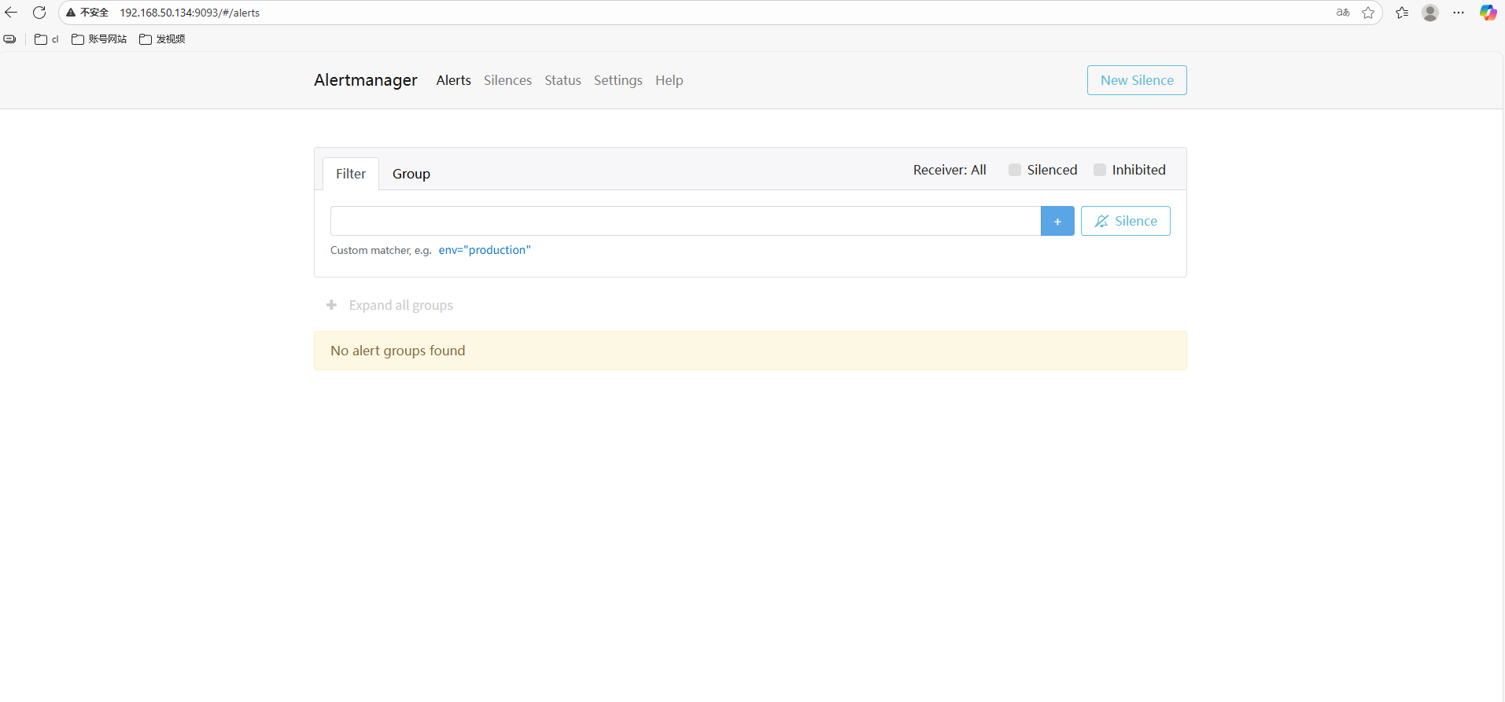1505x702 pixels.
Task: Click the plus icon to add the matcher
Action: 1057,221
